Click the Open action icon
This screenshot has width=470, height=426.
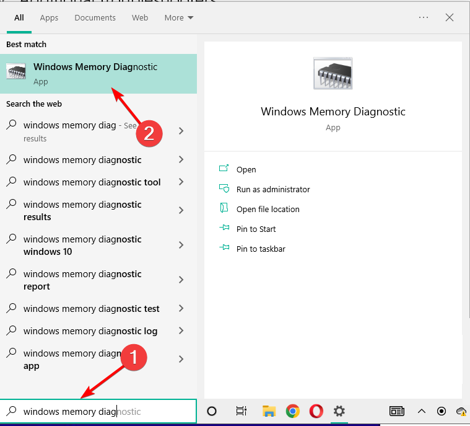tap(224, 168)
